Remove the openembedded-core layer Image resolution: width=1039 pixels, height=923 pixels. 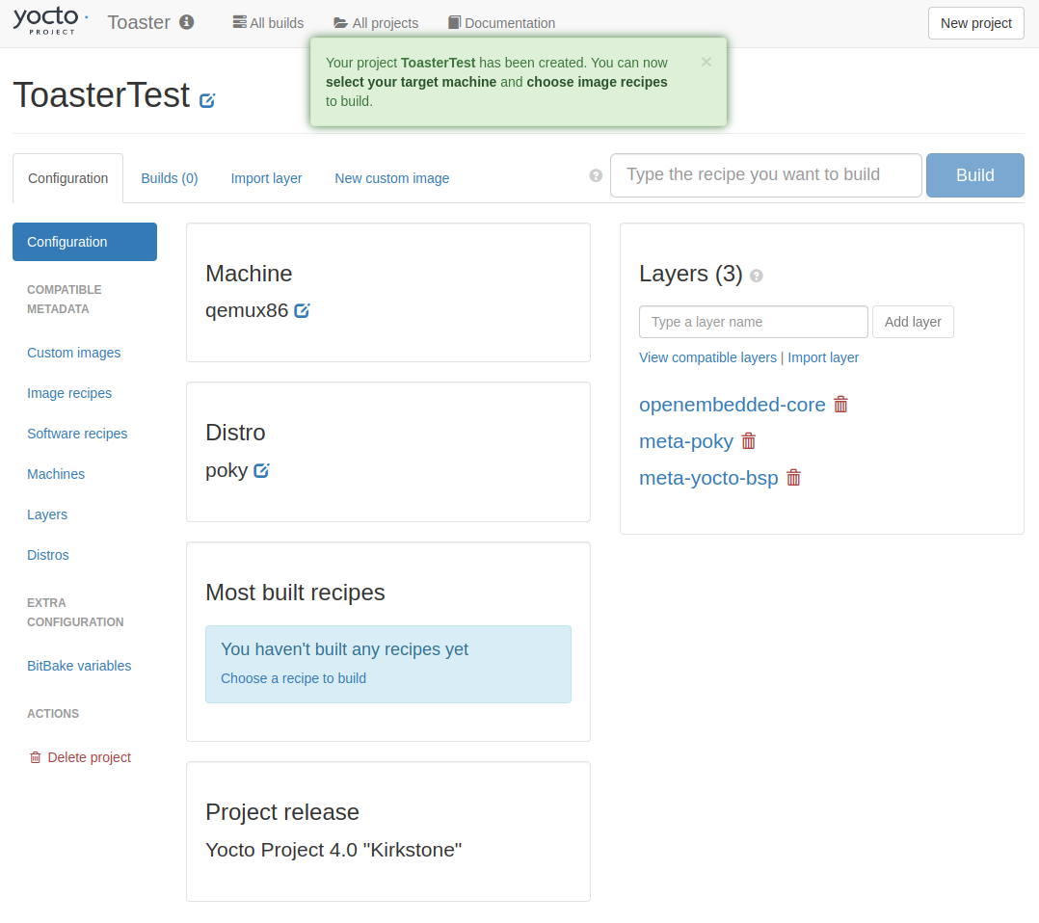pyautogui.click(x=840, y=405)
